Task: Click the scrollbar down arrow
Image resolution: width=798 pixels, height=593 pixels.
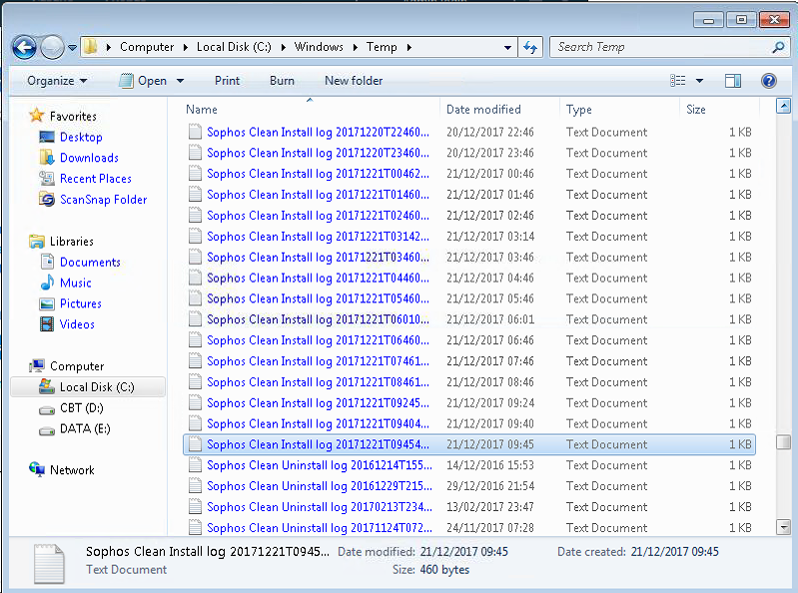Action: (x=783, y=527)
